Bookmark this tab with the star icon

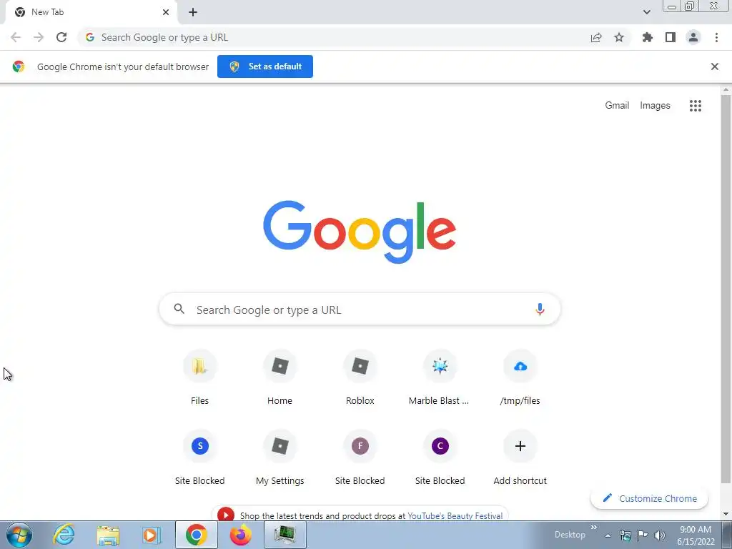coord(619,37)
